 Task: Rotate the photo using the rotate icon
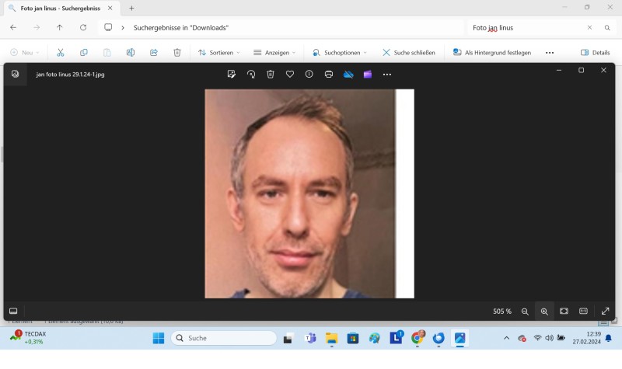point(251,74)
